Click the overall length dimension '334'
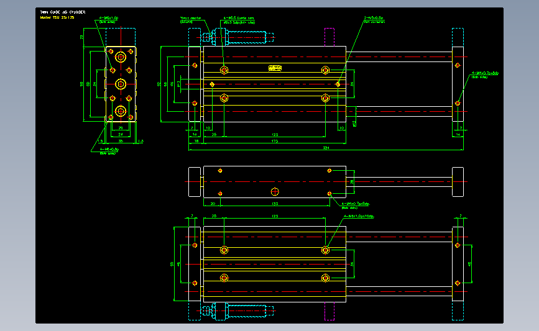Viewport: 539px width, 331px height. pyautogui.click(x=326, y=148)
